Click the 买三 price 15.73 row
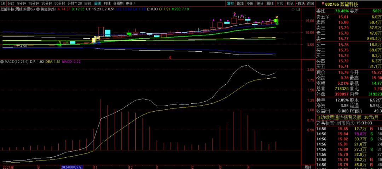The height and width of the screenshot is (169, 382). coord(349,56)
